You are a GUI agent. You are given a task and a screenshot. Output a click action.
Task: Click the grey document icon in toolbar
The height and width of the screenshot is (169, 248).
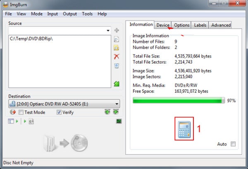tap(31, 121)
